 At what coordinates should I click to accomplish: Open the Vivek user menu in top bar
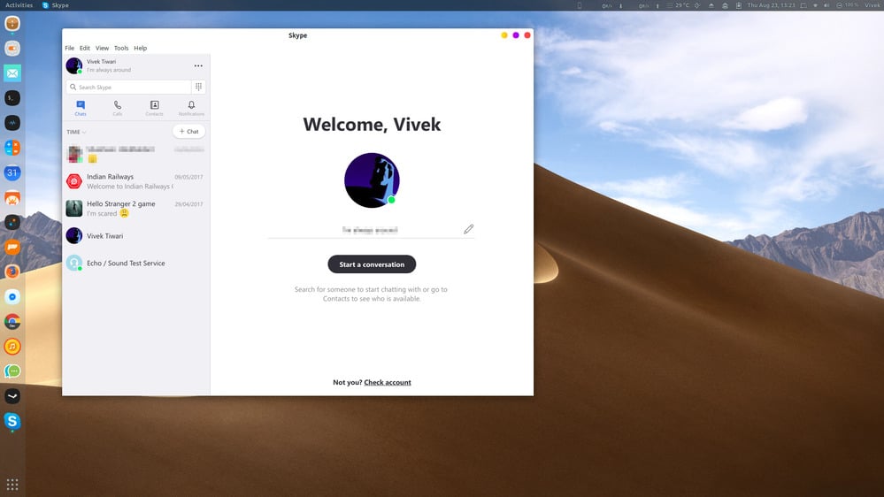872,5
